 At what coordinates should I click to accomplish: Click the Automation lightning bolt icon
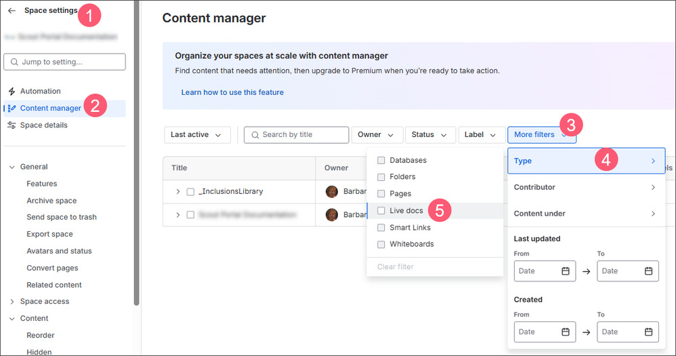click(12, 92)
